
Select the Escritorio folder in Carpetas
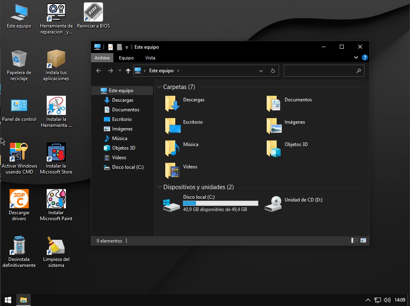tap(184, 126)
